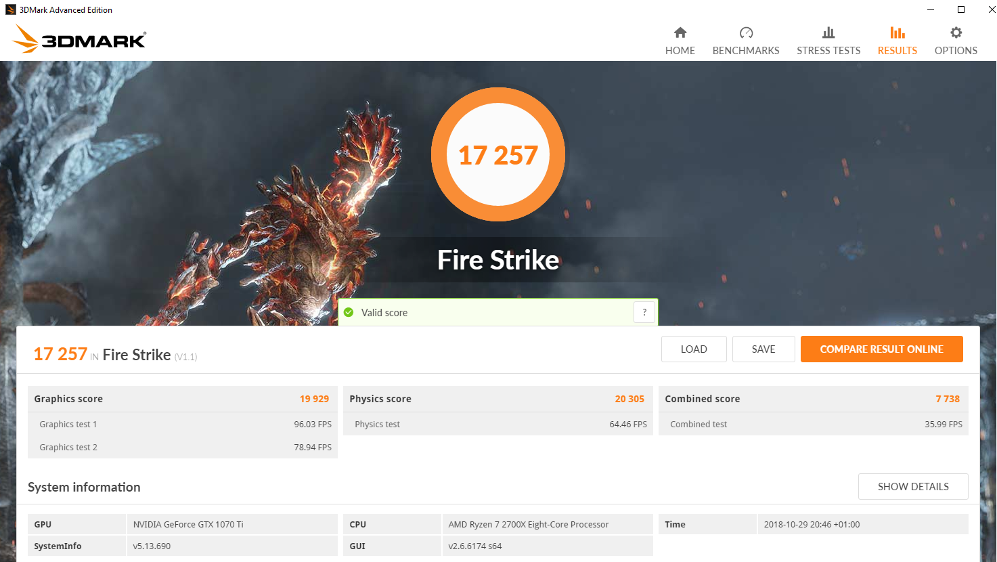Click the GPU label cell
The width and height of the screenshot is (997, 562).
tap(77, 525)
